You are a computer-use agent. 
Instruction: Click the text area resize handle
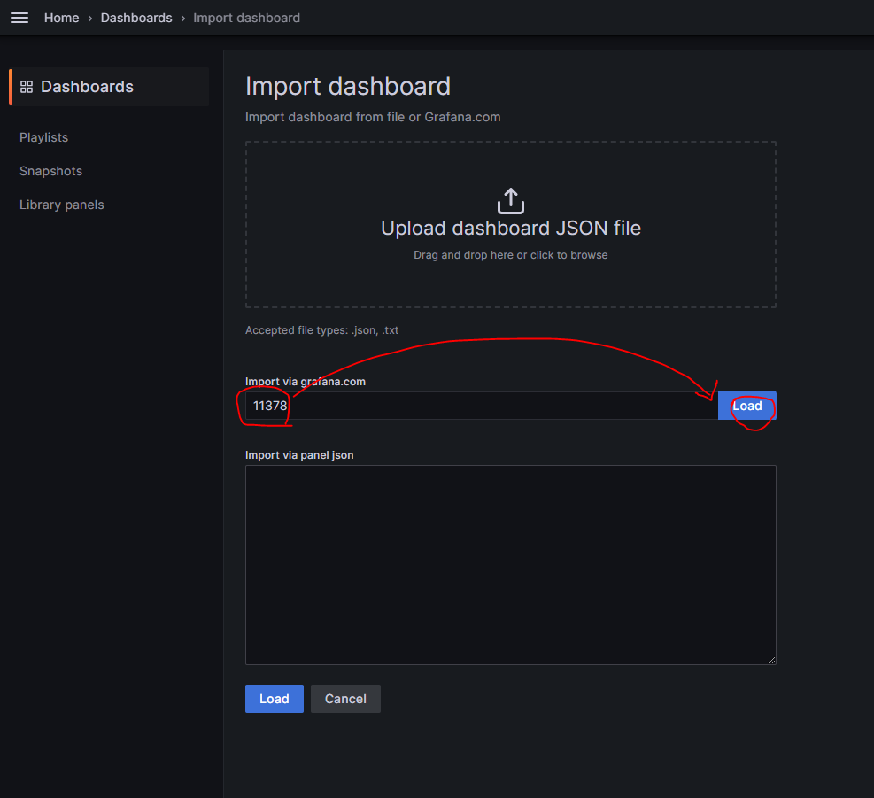tap(771, 660)
